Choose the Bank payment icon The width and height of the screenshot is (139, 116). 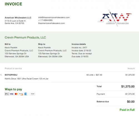click(x=33, y=94)
